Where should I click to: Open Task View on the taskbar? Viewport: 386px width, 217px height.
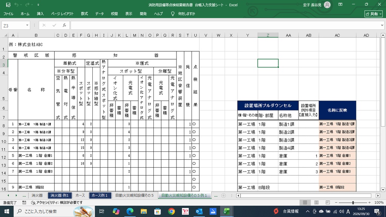pyautogui.click(x=102, y=211)
